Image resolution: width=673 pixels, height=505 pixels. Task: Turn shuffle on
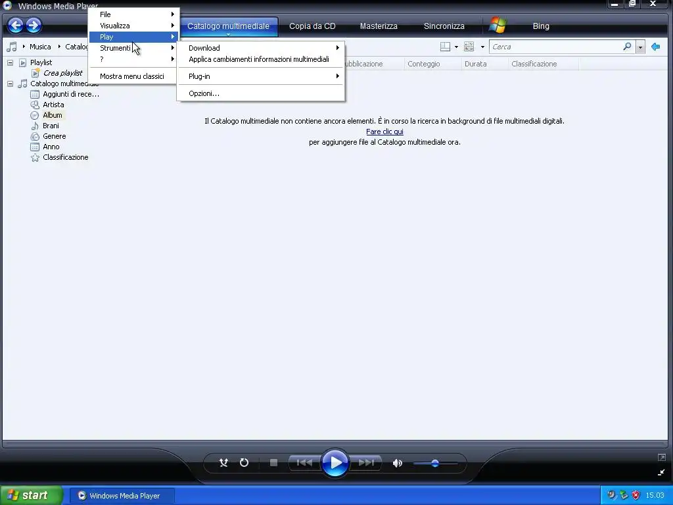pos(223,462)
